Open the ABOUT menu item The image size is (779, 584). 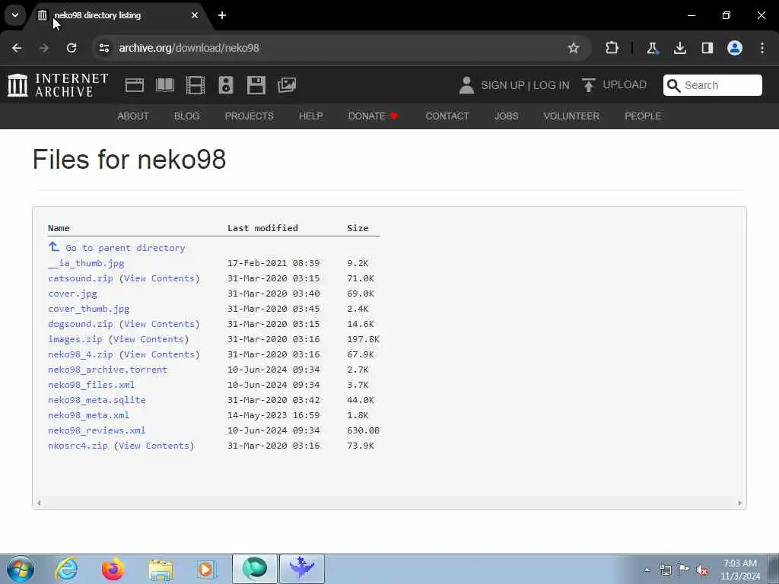pyautogui.click(x=133, y=116)
